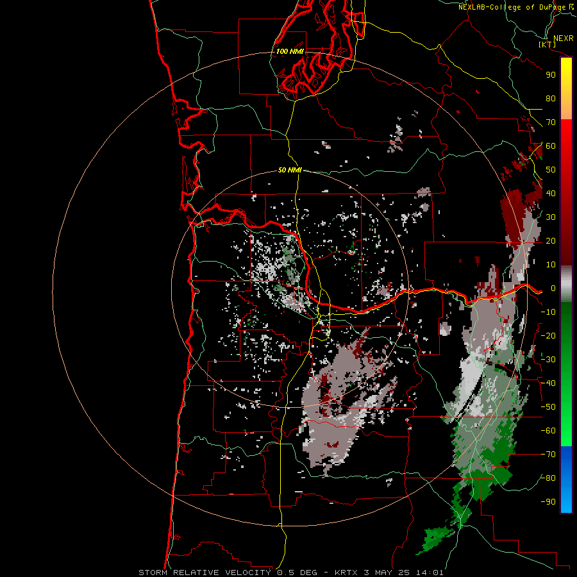Click the "NEXR" label at top right
The image size is (577, 577).
(563, 38)
